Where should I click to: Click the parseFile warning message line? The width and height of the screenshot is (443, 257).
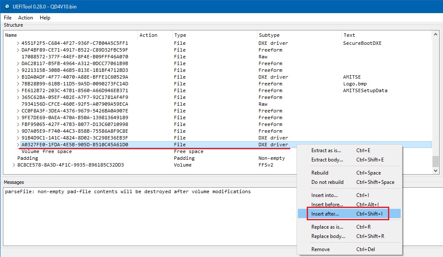coord(128,191)
